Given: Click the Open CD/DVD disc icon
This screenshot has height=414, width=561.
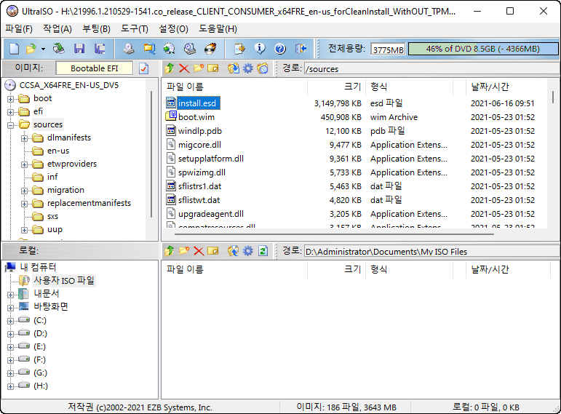Looking at the screenshot, I should pyautogui.click(x=59, y=49).
